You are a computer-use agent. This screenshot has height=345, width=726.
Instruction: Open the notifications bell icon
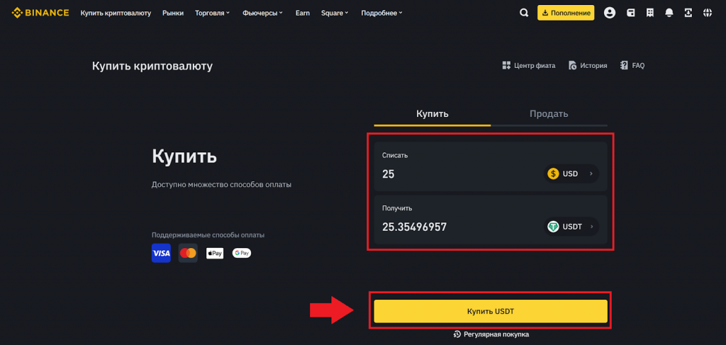669,13
